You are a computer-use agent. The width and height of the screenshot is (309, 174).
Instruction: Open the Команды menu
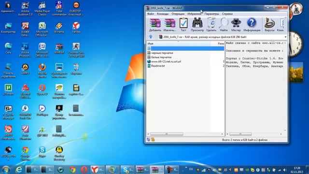[163, 14]
